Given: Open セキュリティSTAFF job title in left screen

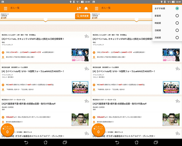Looking at the screenshot, I should [x=33, y=39].
